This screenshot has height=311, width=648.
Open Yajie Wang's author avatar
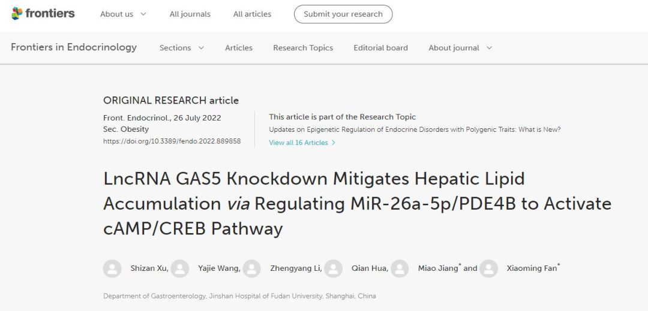[x=180, y=268]
